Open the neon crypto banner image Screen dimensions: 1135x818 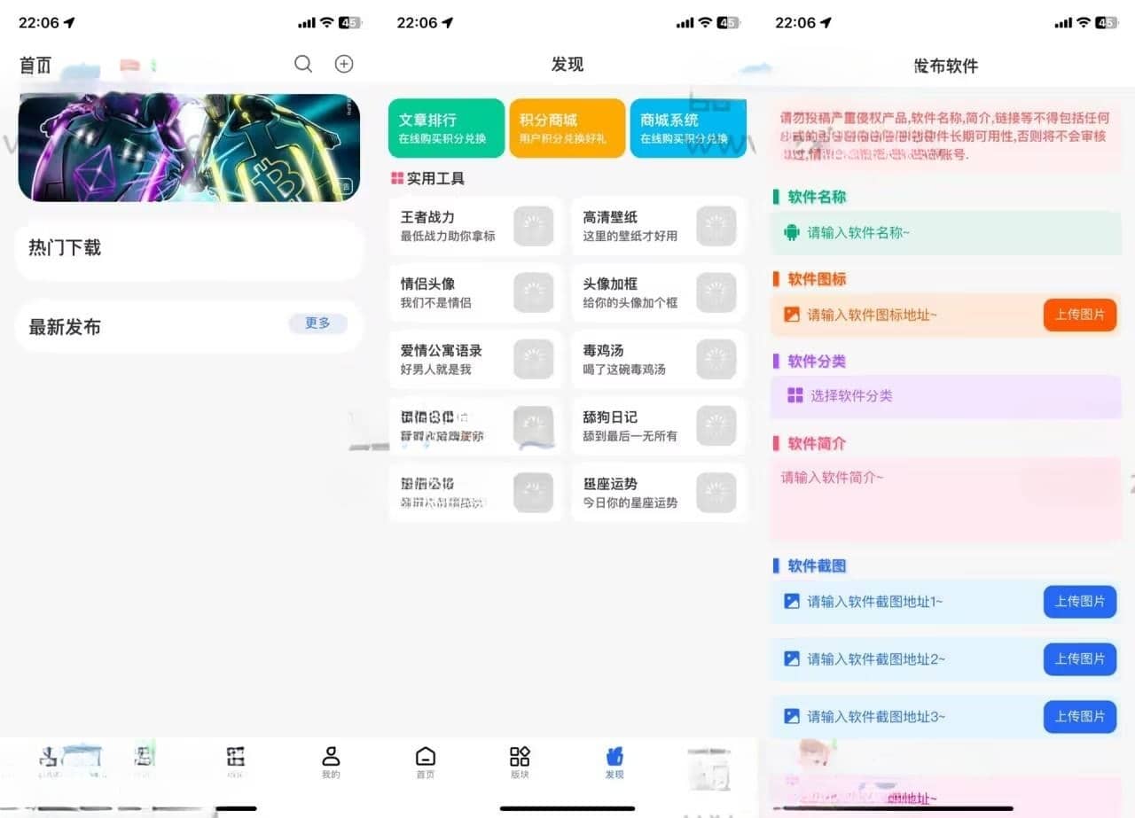pyautogui.click(x=189, y=148)
